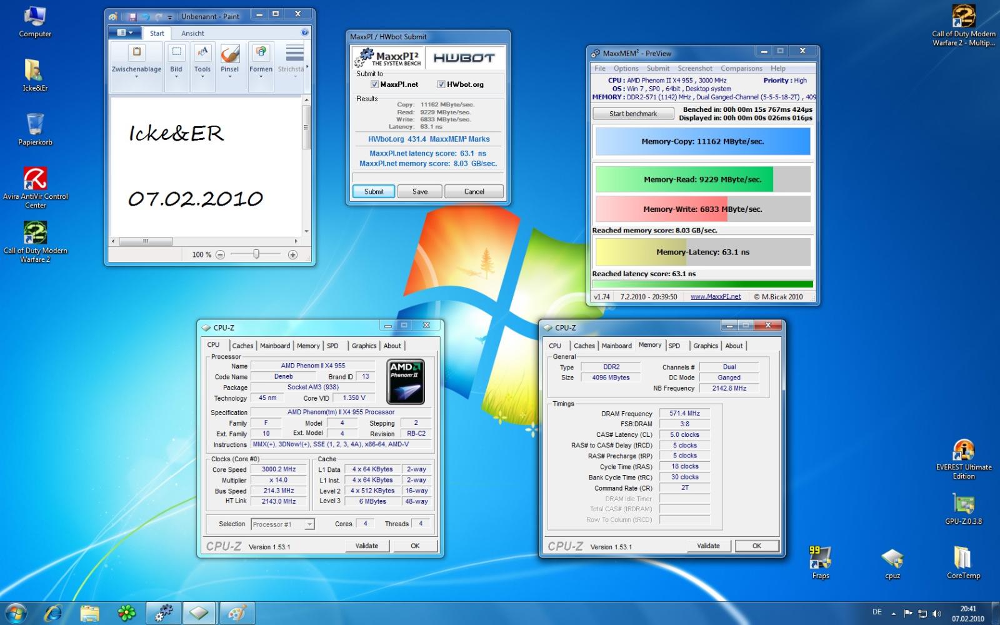Click OK in left CPU-Z window
This screenshot has height=625, width=1000.
(415, 546)
